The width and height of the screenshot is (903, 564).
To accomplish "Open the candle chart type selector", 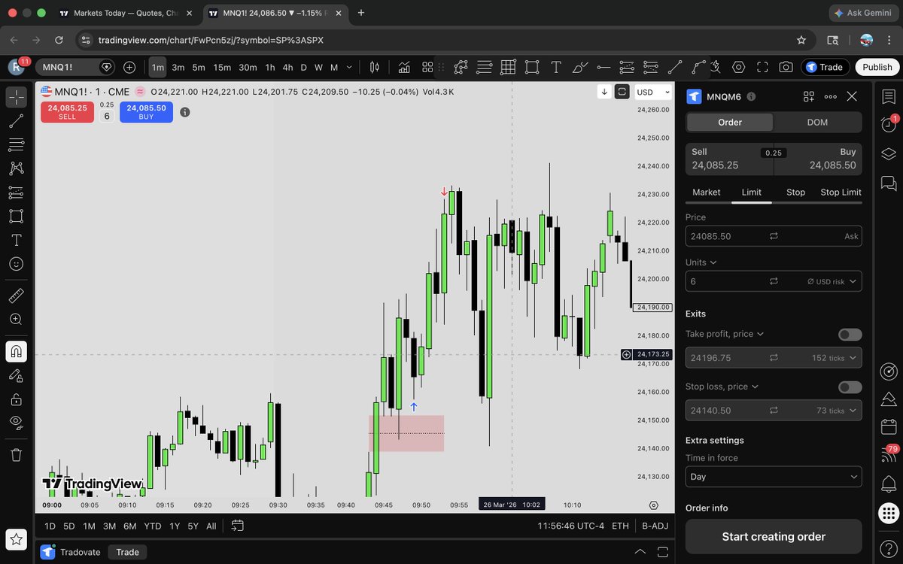I will pos(375,67).
